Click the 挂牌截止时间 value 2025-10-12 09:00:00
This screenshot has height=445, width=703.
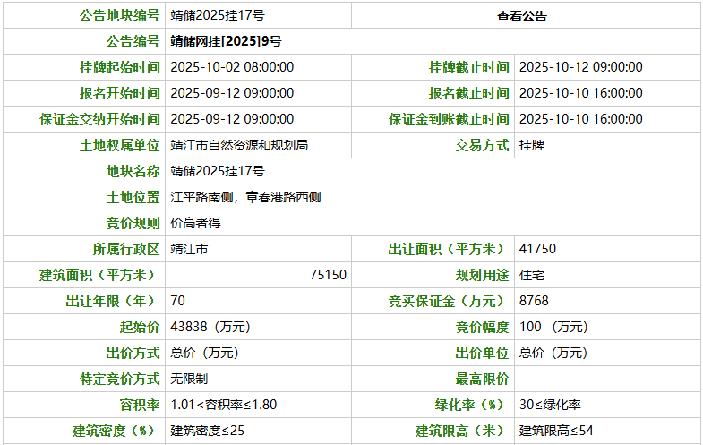pos(581,67)
